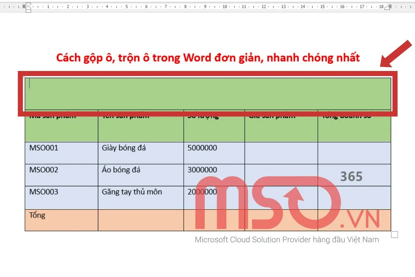
Task: Click the 9 centimeter mark on the ruler
Action: (205, 6)
